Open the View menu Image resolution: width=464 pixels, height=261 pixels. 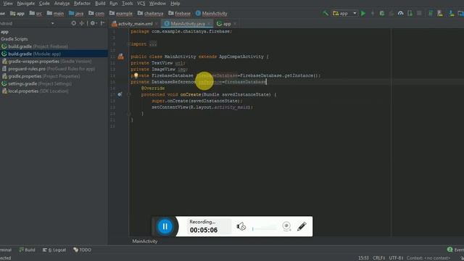coord(8,4)
